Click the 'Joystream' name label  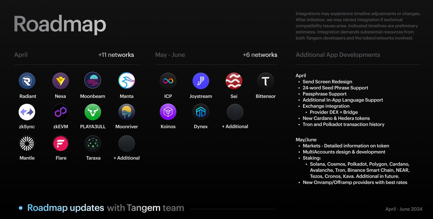[201, 96]
